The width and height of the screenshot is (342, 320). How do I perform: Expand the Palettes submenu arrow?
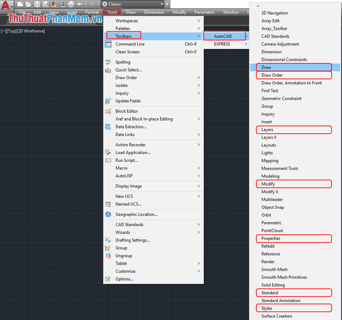point(199,28)
